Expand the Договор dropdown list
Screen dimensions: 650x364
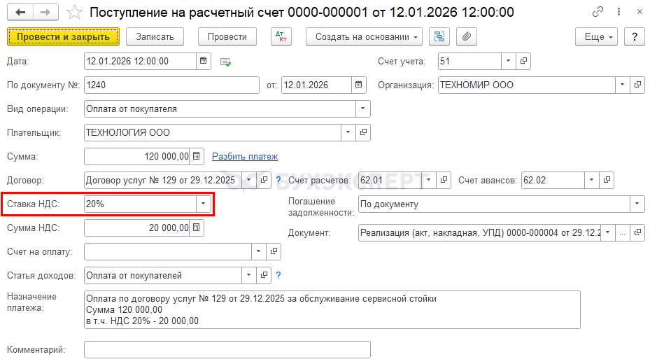(x=248, y=180)
